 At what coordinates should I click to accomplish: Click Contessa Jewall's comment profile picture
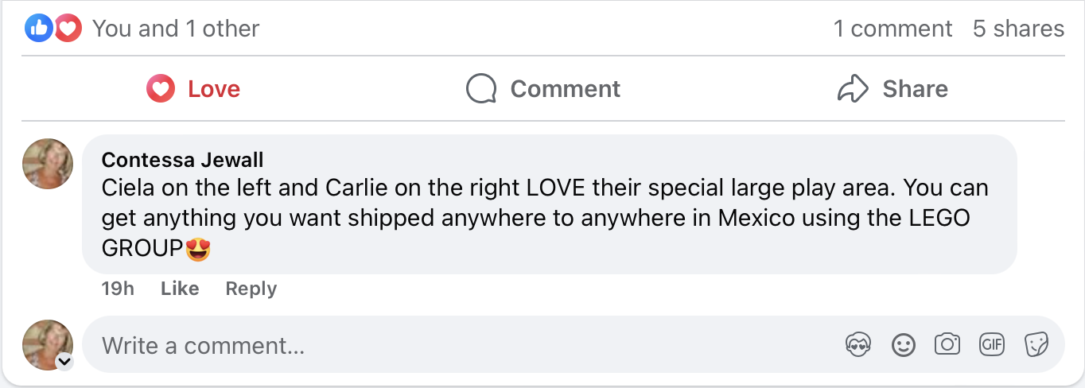point(48,164)
